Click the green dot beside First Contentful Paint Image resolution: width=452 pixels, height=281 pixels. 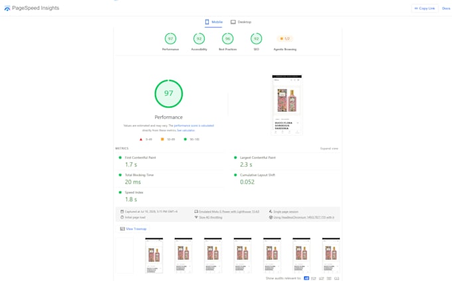point(120,157)
